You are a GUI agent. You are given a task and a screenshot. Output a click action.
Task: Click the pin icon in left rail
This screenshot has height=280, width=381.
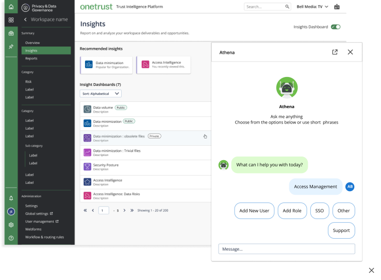pyautogui.click(x=11, y=46)
